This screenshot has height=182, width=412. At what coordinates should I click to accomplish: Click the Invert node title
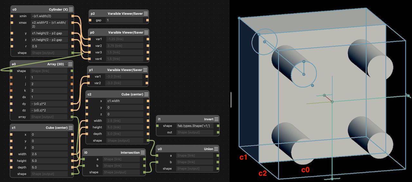209,120
